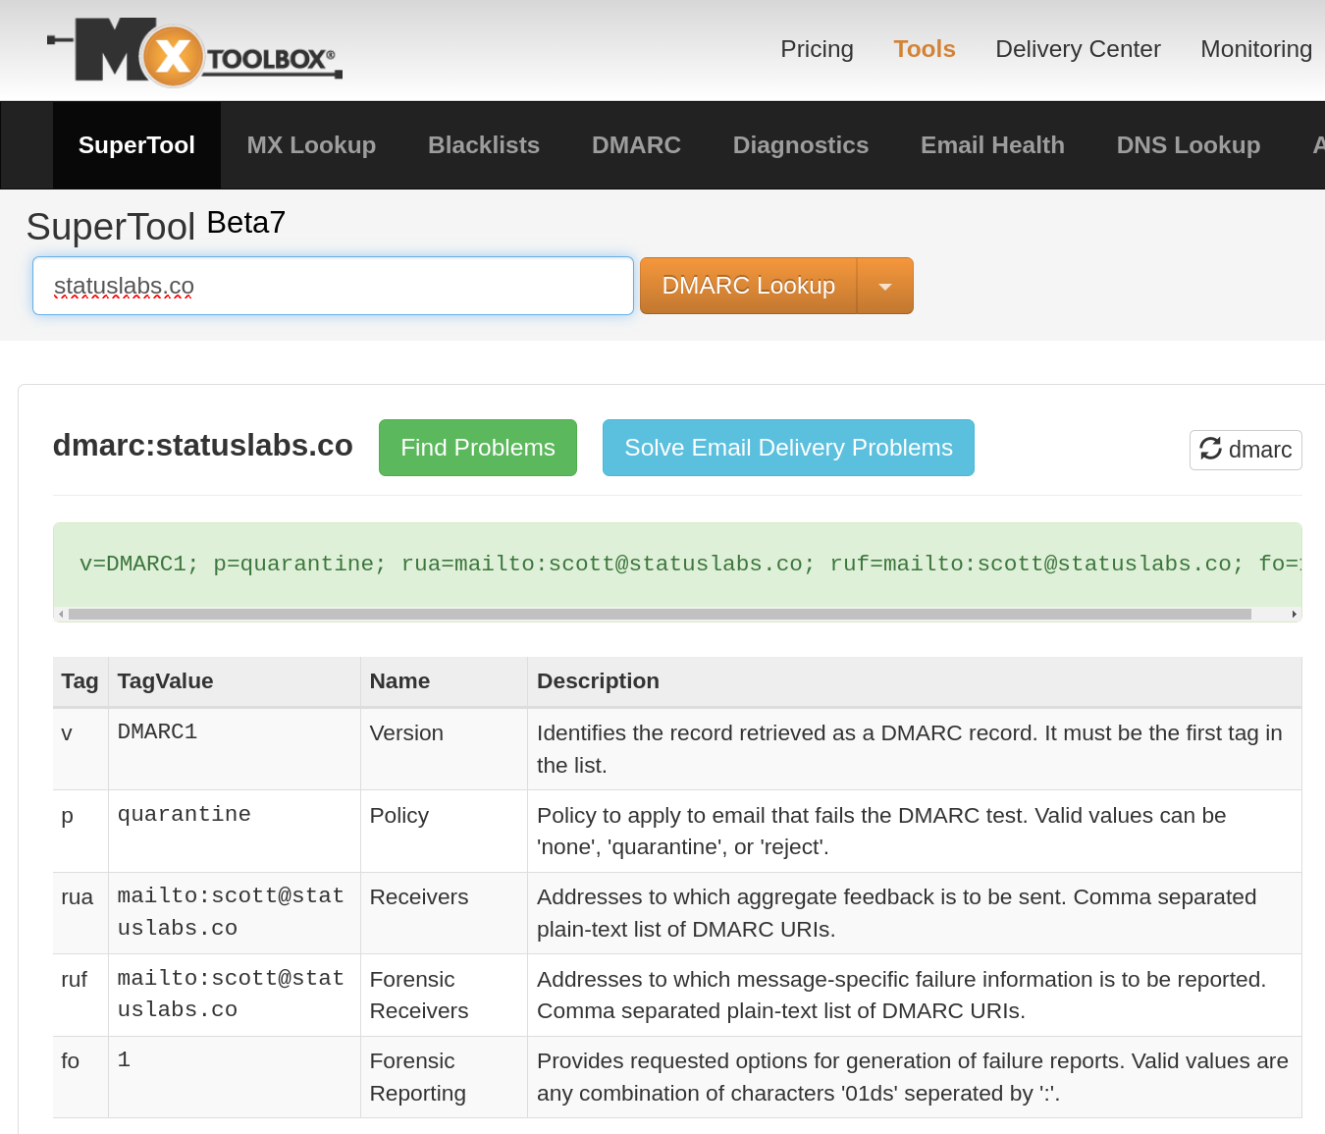Click the 'Beta7' label
This screenshot has height=1134, width=1325.
pyautogui.click(x=246, y=223)
